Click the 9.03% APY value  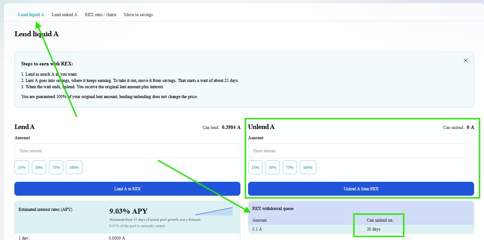(x=128, y=211)
